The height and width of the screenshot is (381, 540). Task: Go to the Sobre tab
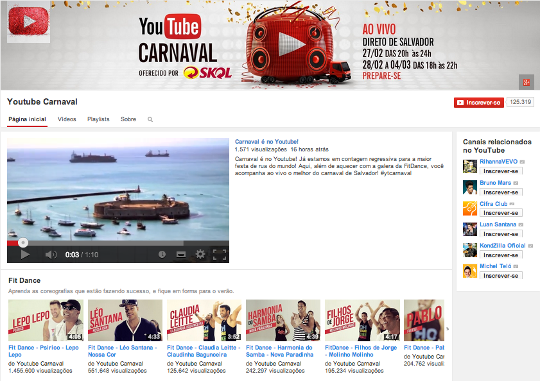click(x=128, y=119)
